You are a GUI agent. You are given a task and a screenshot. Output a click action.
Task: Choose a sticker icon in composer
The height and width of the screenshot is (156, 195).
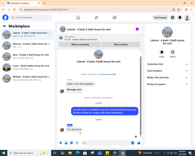click(x=72, y=143)
